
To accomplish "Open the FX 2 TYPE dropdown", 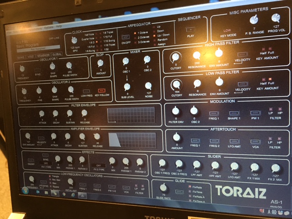I will (99, 166).
